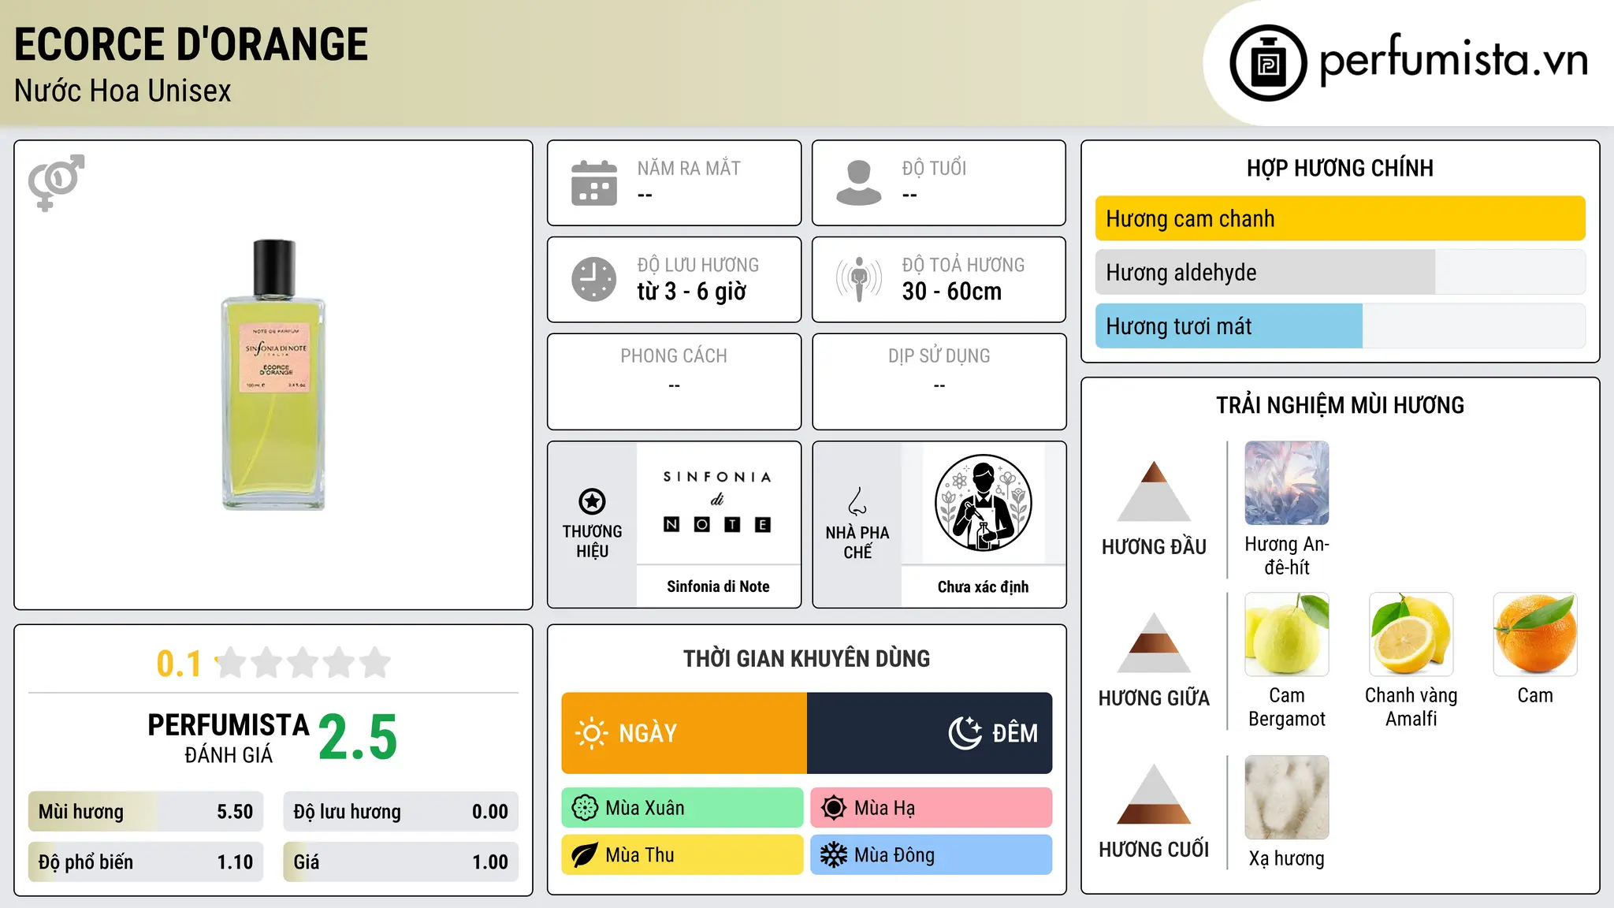The width and height of the screenshot is (1614, 908).
Task: Open the Chanh vàng Amalfi lemon thumbnail
Action: pyautogui.click(x=1411, y=634)
